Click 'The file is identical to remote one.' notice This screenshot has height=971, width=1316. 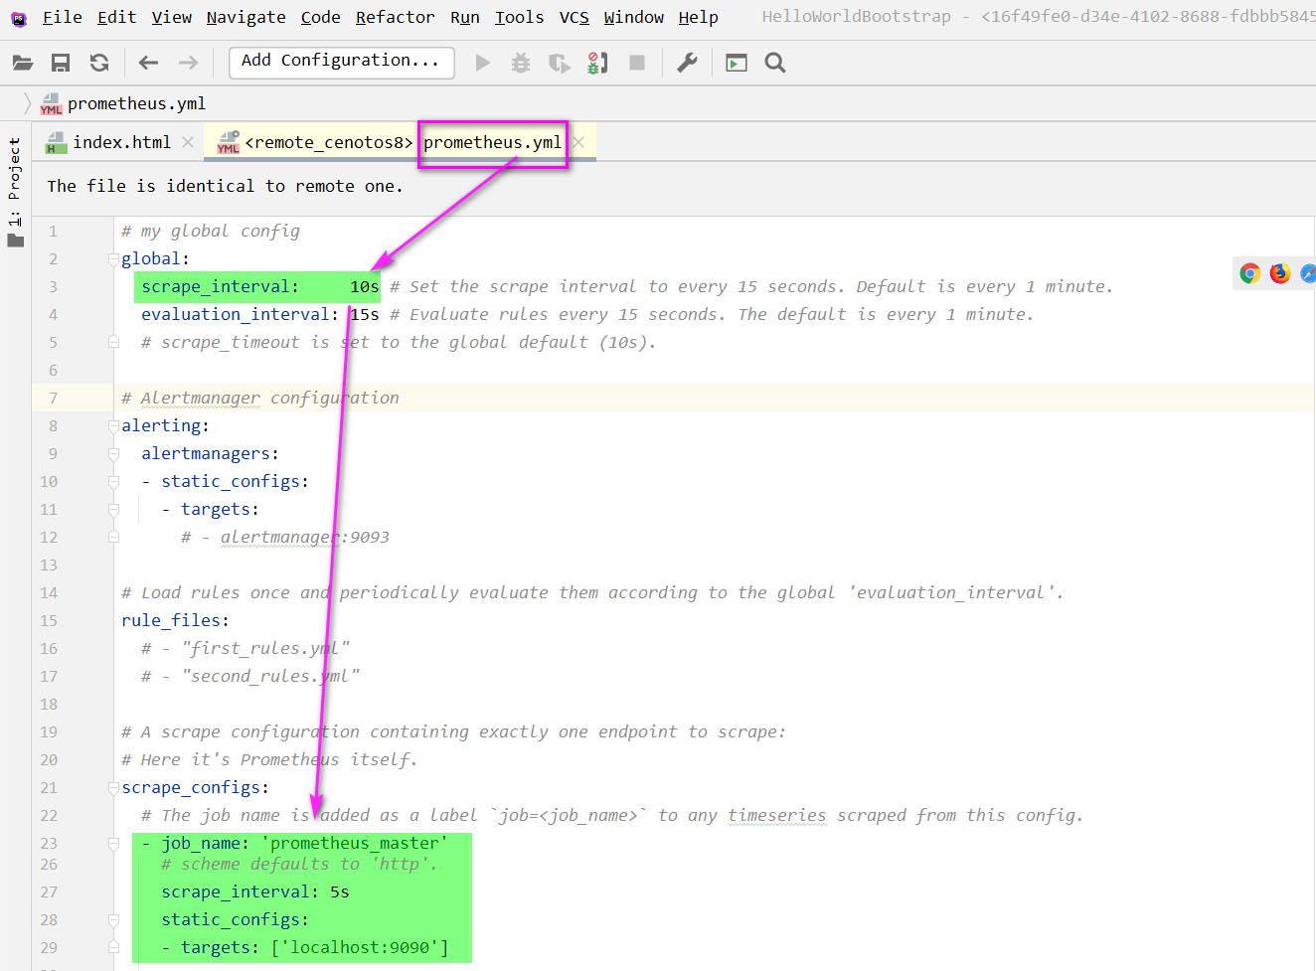pyautogui.click(x=225, y=186)
